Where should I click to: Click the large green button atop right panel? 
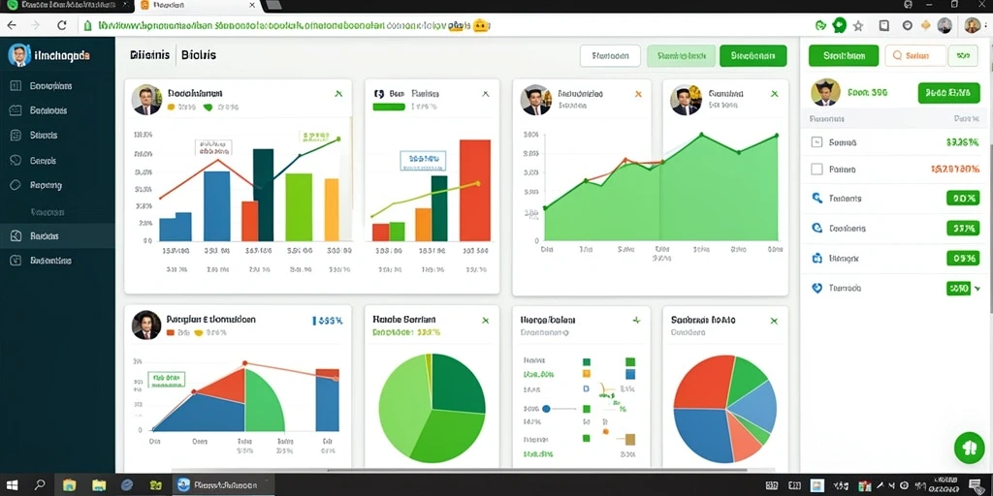point(844,55)
